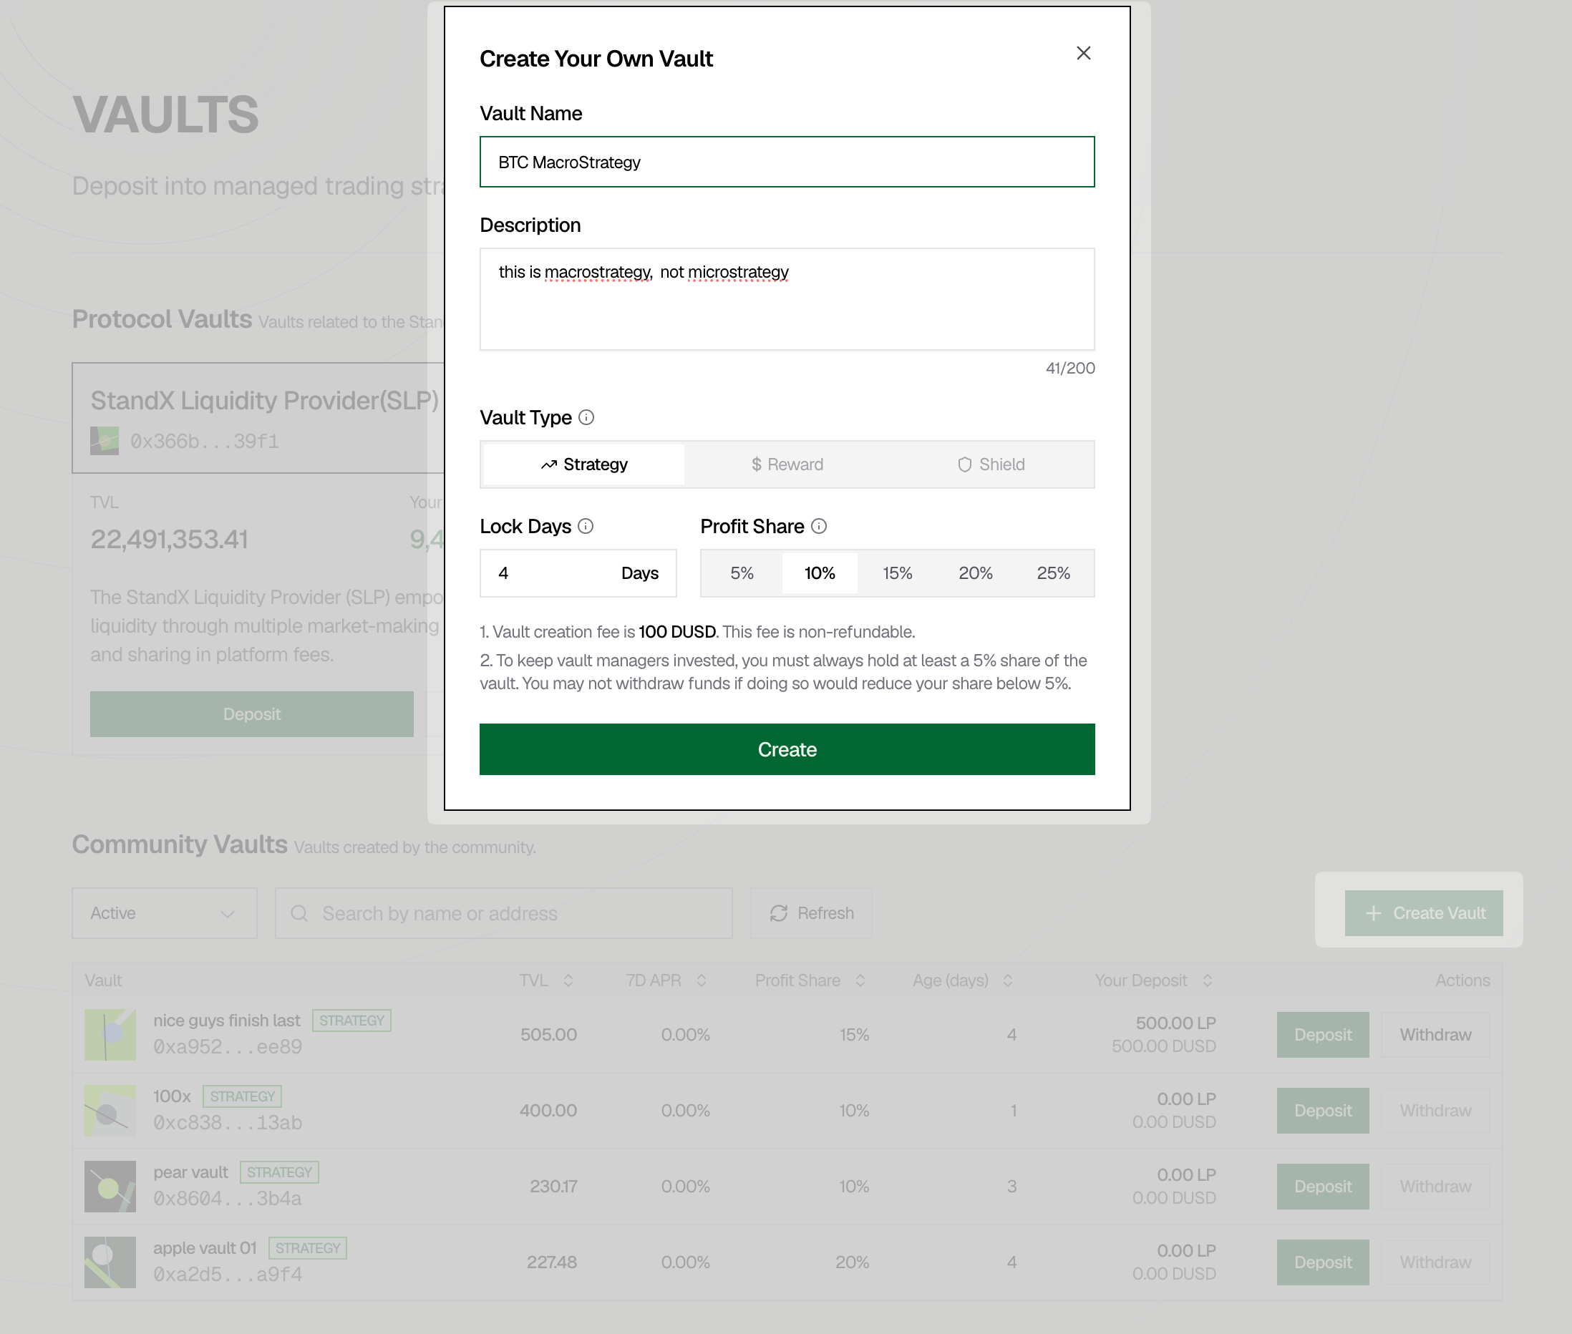This screenshot has width=1572, height=1334.
Task: Click the 22,491,353.41 TVL value
Action: (x=170, y=539)
